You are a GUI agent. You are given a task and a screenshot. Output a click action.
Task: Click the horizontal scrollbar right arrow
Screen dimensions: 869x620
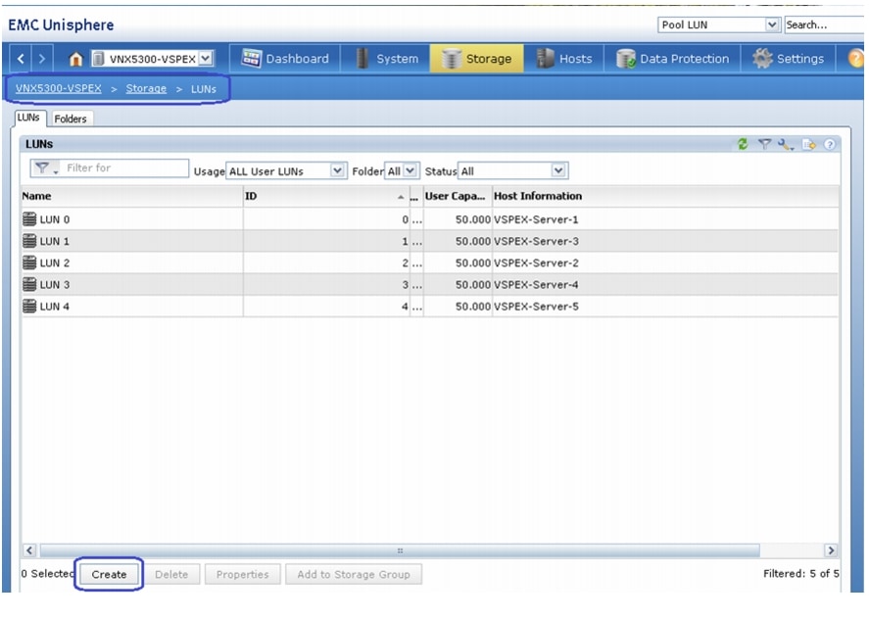pos(831,550)
